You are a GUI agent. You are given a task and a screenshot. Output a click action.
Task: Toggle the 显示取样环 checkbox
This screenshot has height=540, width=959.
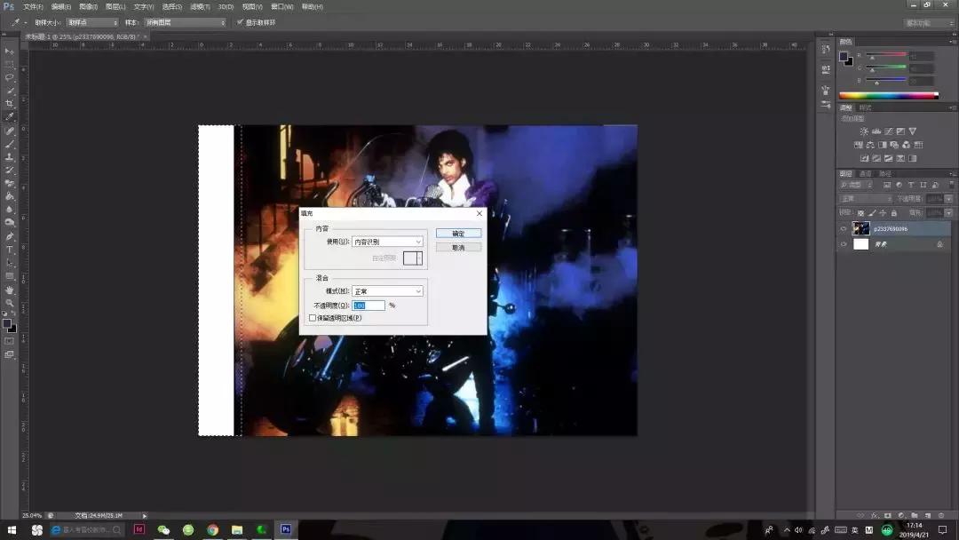pyautogui.click(x=240, y=22)
